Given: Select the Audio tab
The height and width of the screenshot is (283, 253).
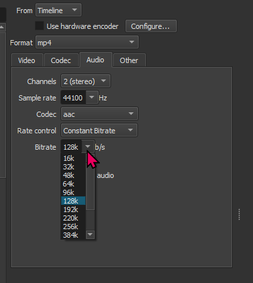Looking at the screenshot, I should 95,60.
